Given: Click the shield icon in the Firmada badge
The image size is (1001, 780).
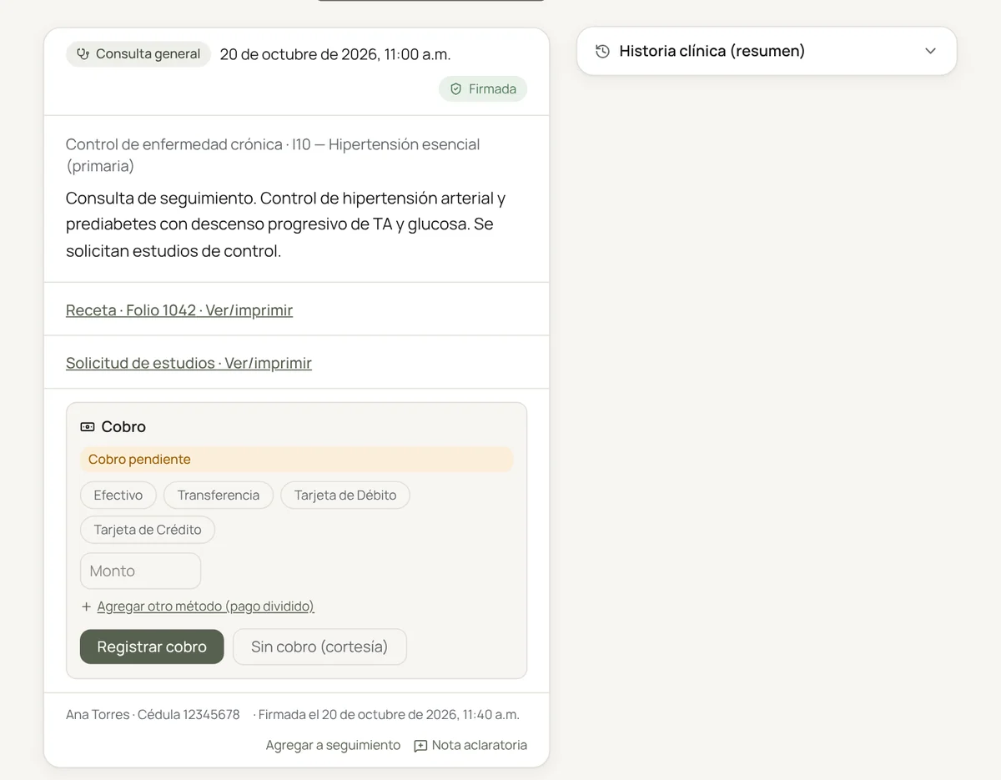Looking at the screenshot, I should [455, 89].
